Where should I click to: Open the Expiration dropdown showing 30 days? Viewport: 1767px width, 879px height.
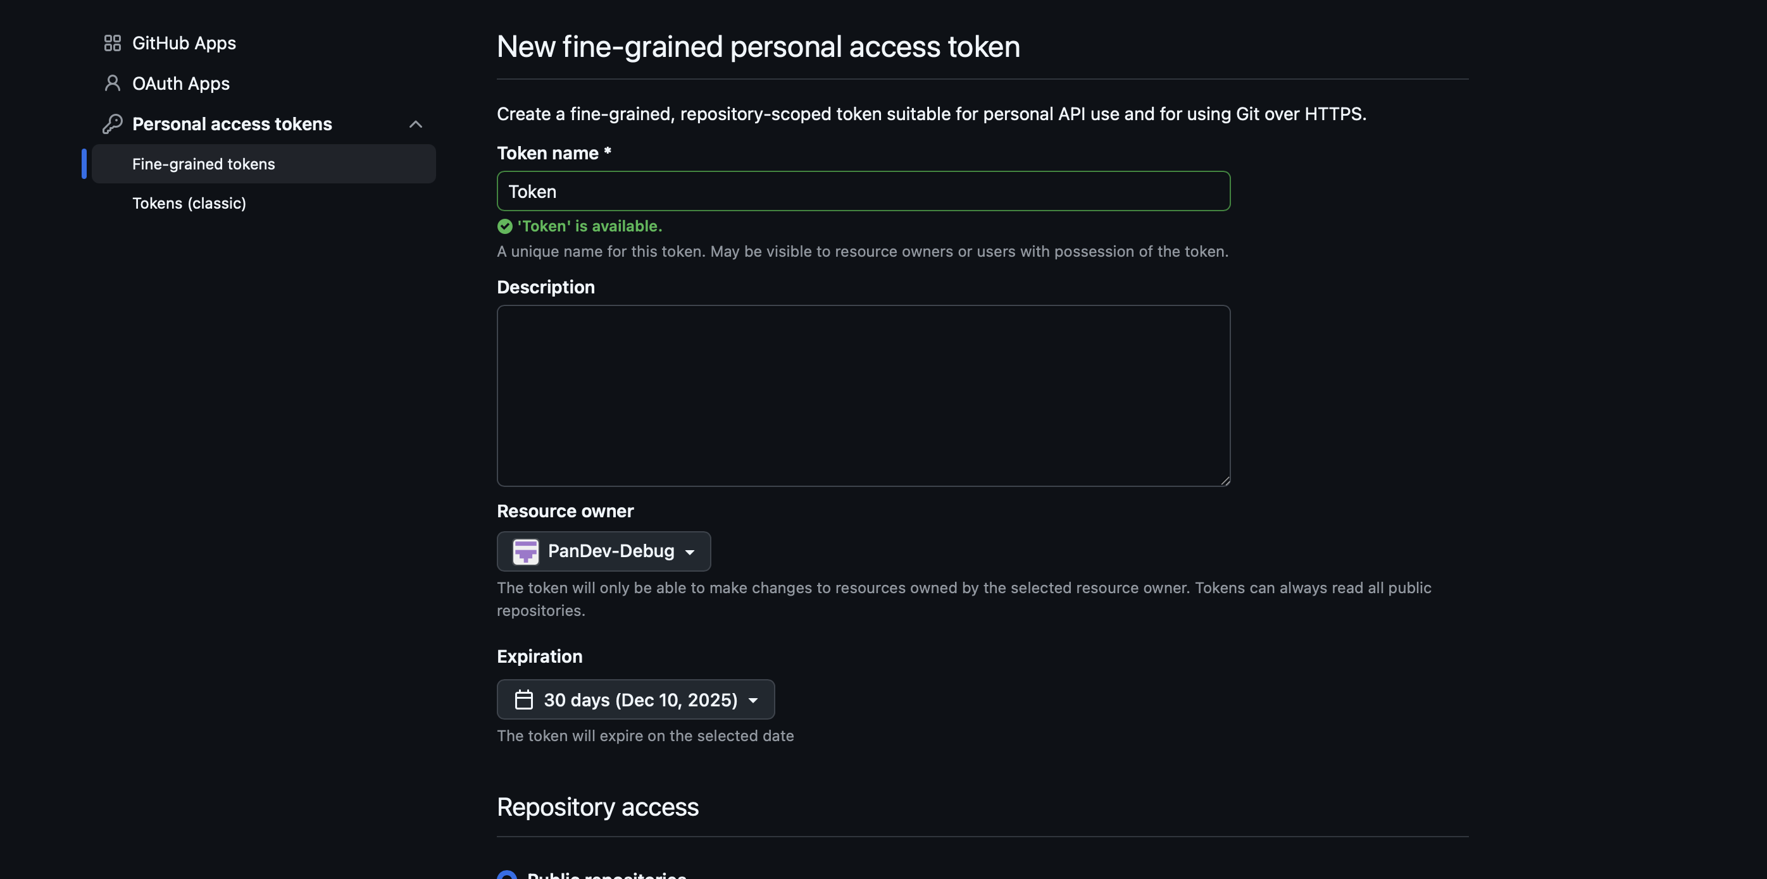(635, 699)
